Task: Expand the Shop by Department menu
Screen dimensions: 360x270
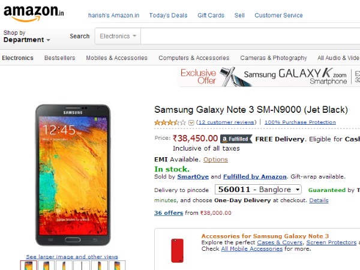Action: click(x=26, y=37)
